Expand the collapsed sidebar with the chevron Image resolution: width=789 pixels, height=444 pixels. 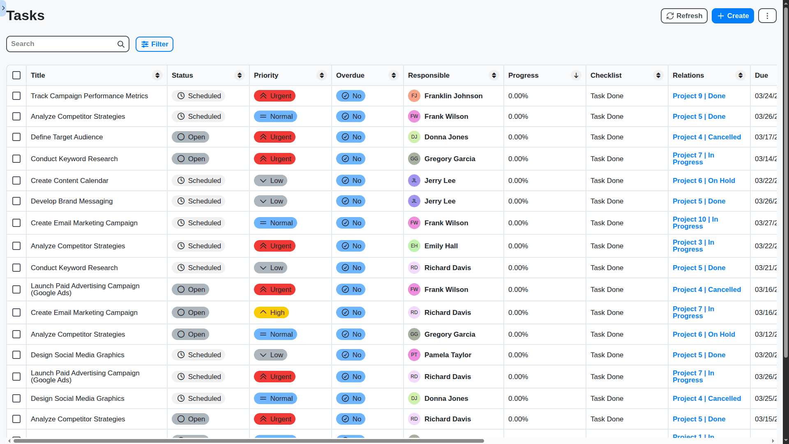tap(3, 8)
